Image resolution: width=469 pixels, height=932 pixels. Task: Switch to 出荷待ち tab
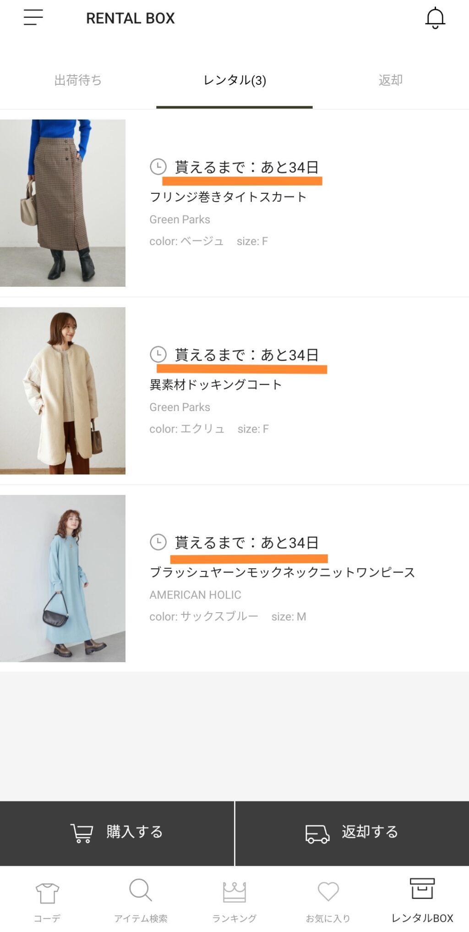[x=78, y=80]
